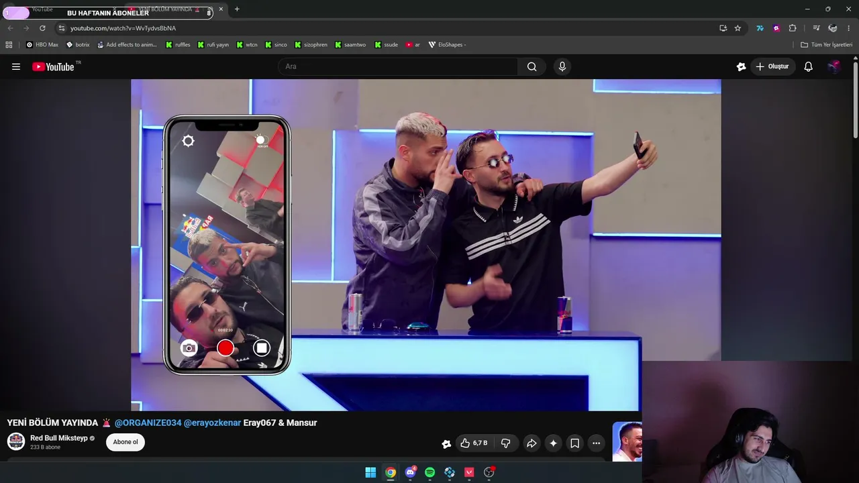This screenshot has height=483, width=859.
Task: Open the blue diamond app on taskbar
Action: 450,472
